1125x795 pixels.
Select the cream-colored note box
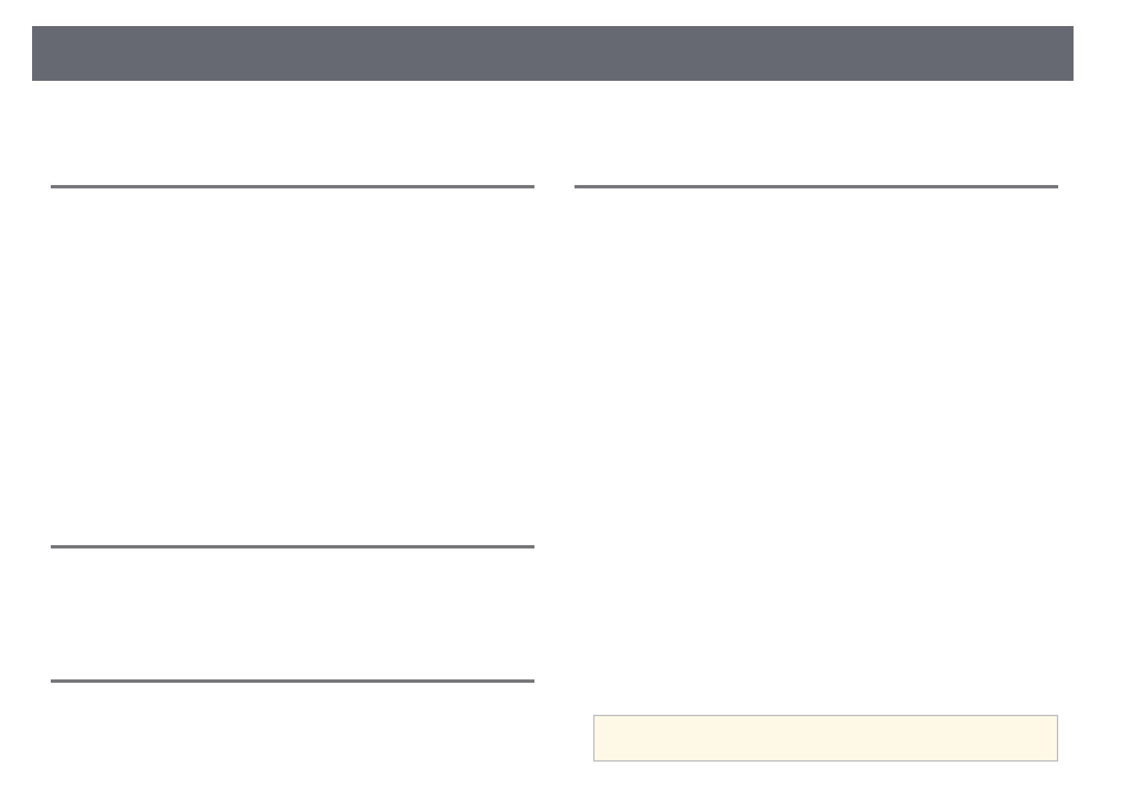tap(825, 738)
